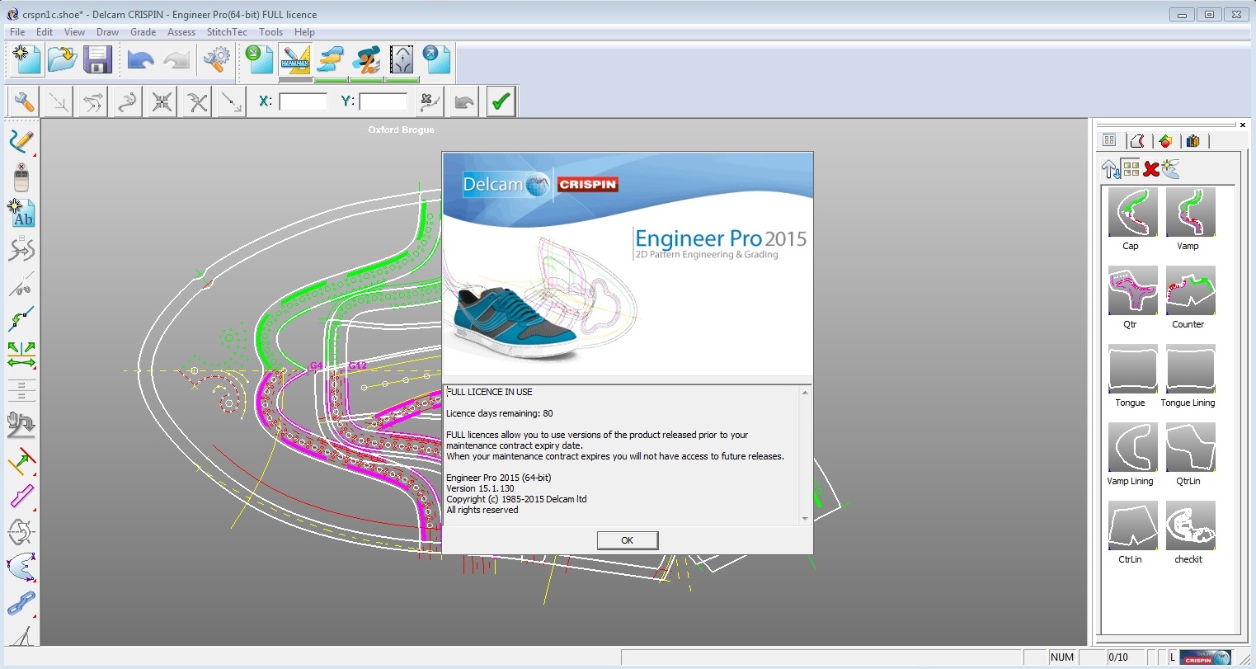
Task: Click the new part sparkle icon in parts panel
Action: pos(1171,169)
